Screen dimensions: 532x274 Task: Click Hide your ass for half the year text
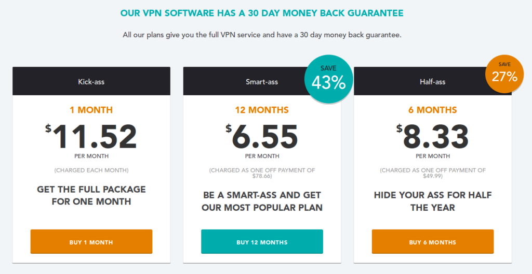pos(433,201)
